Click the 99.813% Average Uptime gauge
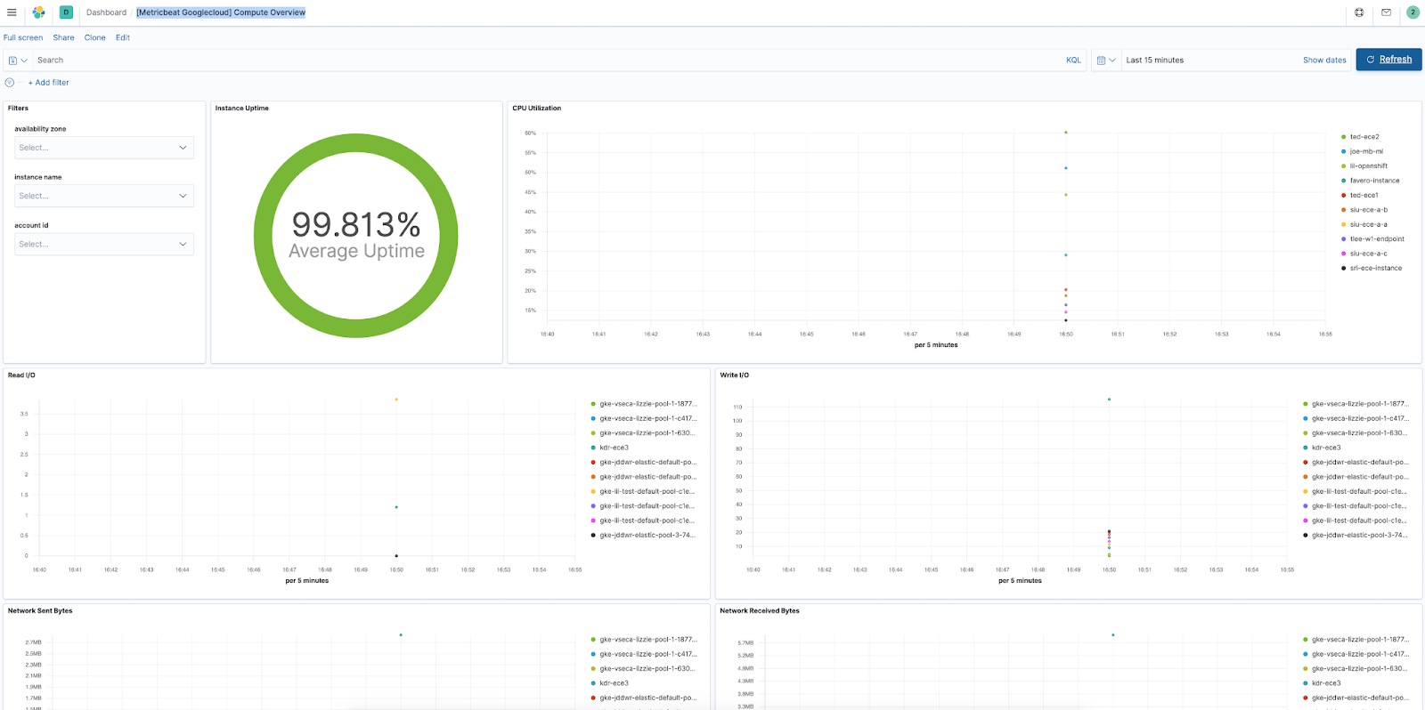The height and width of the screenshot is (710, 1425). (356, 236)
